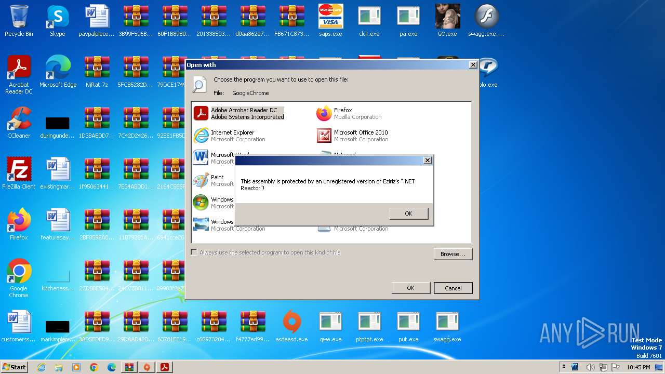Select the Firefox desktop shortcut
Image resolution: width=665 pixels, height=374 pixels.
click(x=19, y=224)
